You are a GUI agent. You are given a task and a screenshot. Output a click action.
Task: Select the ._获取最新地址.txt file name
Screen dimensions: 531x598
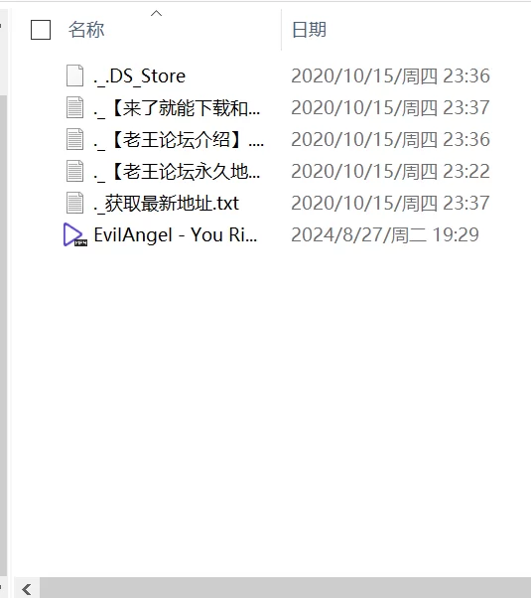(166, 203)
